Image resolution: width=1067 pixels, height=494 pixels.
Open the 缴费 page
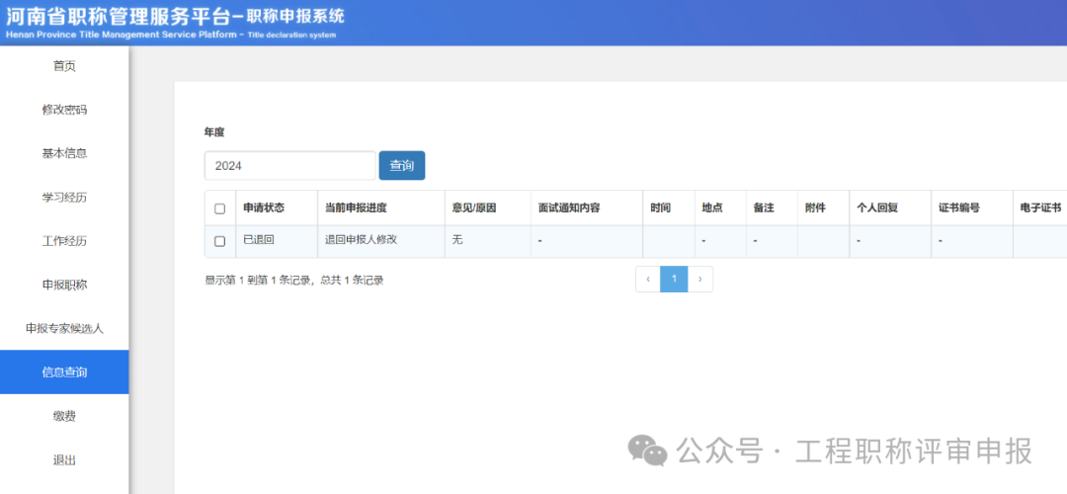64,416
